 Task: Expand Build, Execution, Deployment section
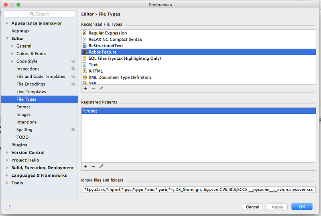click(7, 168)
